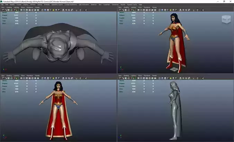
Task: Click Gate Mask icon in ViewCube perspective panel
Action: click(147, 10)
